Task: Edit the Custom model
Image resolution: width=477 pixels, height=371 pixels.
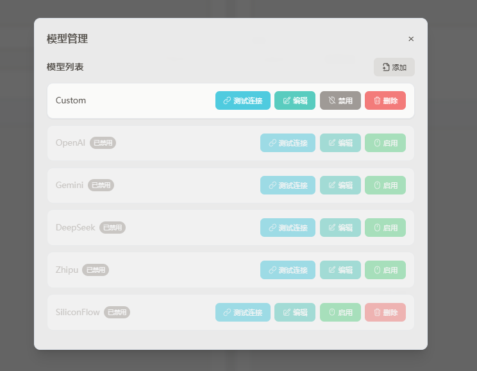Action: [x=295, y=101]
